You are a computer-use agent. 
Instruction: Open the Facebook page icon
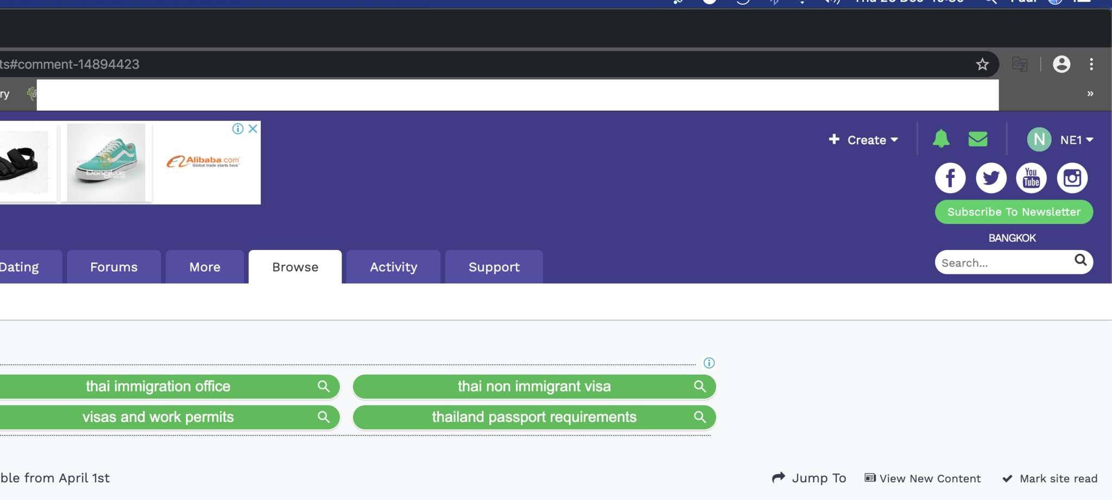tap(950, 178)
